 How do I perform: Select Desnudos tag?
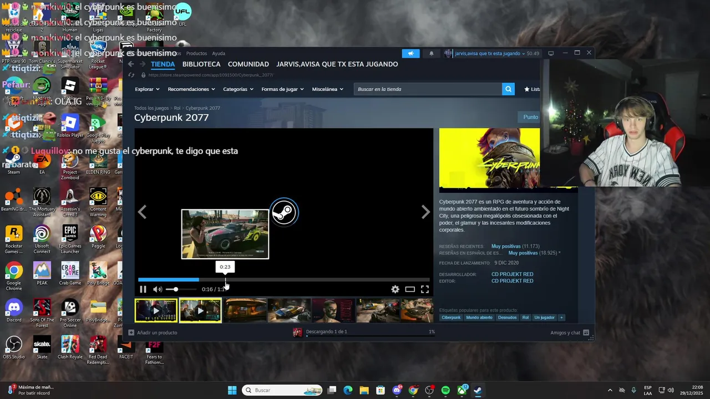(x=507, y=318)
